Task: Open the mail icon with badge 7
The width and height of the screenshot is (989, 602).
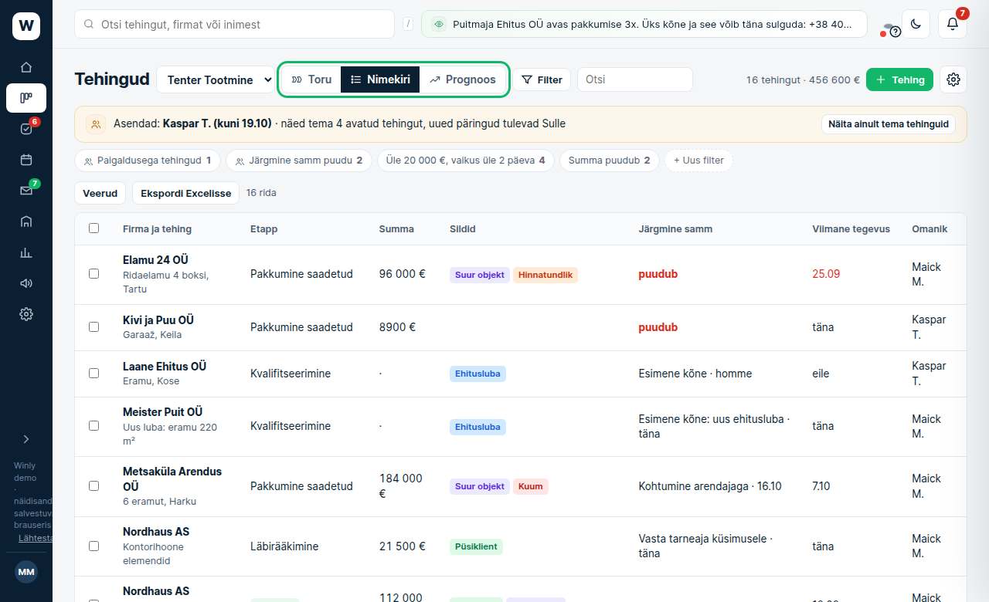Action: point(26,191)
